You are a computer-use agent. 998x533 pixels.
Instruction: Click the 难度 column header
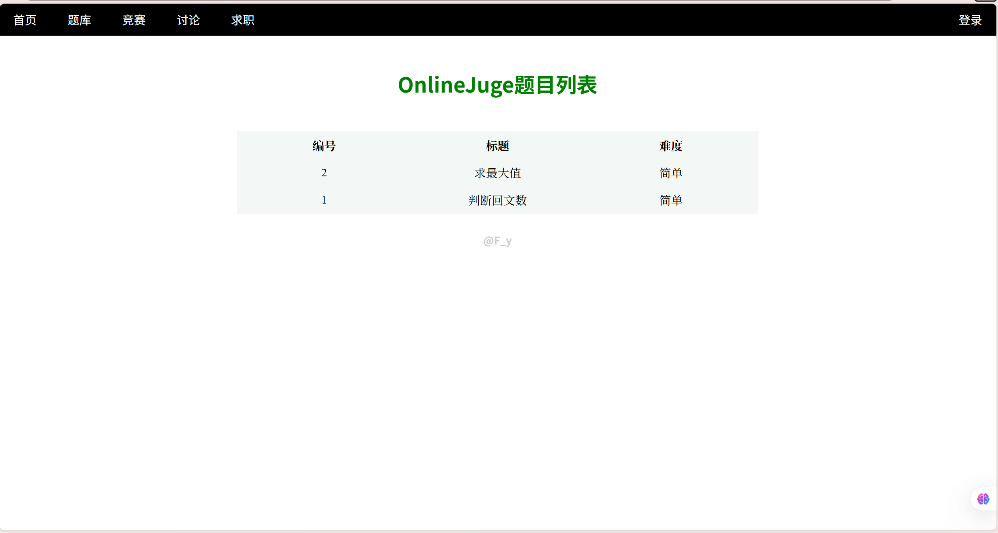pos(671,146)
